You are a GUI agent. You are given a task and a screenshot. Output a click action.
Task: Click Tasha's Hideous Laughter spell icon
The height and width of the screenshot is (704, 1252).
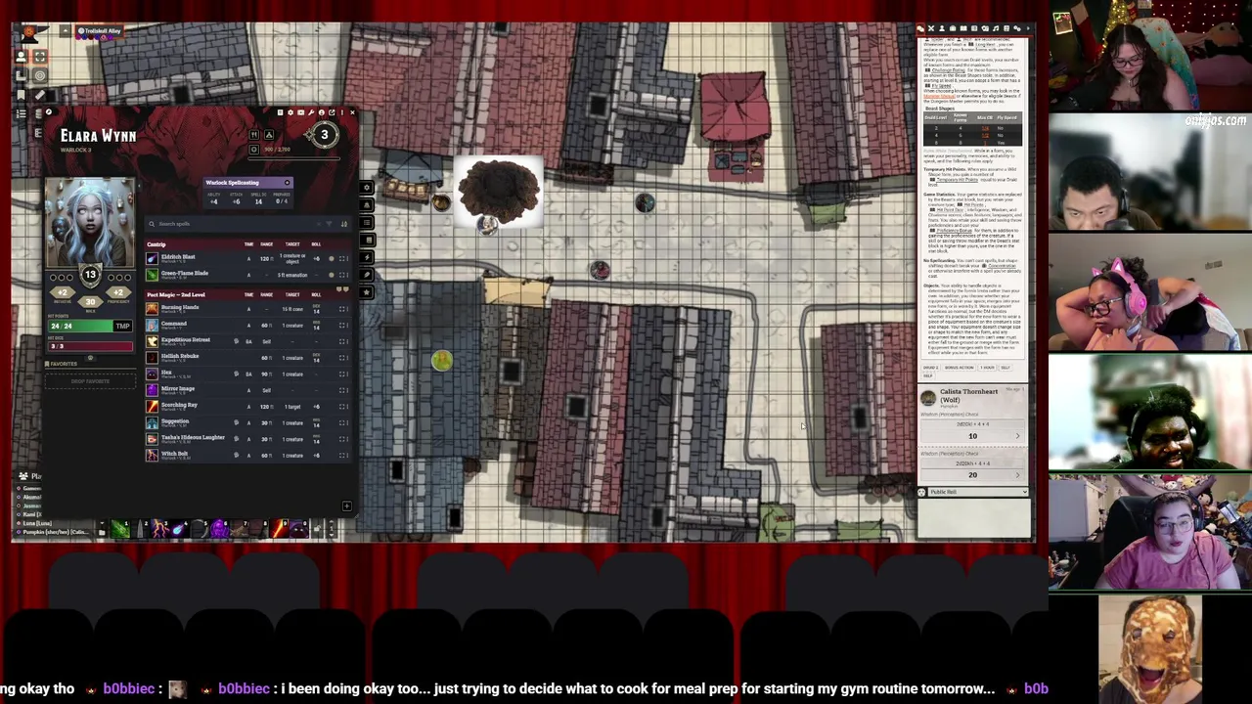tap(152, 438)
